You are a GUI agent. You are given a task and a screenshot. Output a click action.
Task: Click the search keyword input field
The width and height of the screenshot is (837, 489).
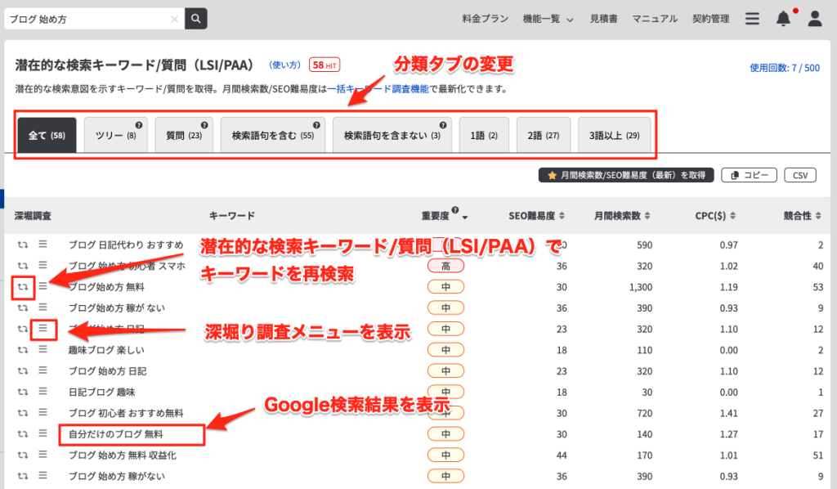pyautogui.click(x=86, y=19)
